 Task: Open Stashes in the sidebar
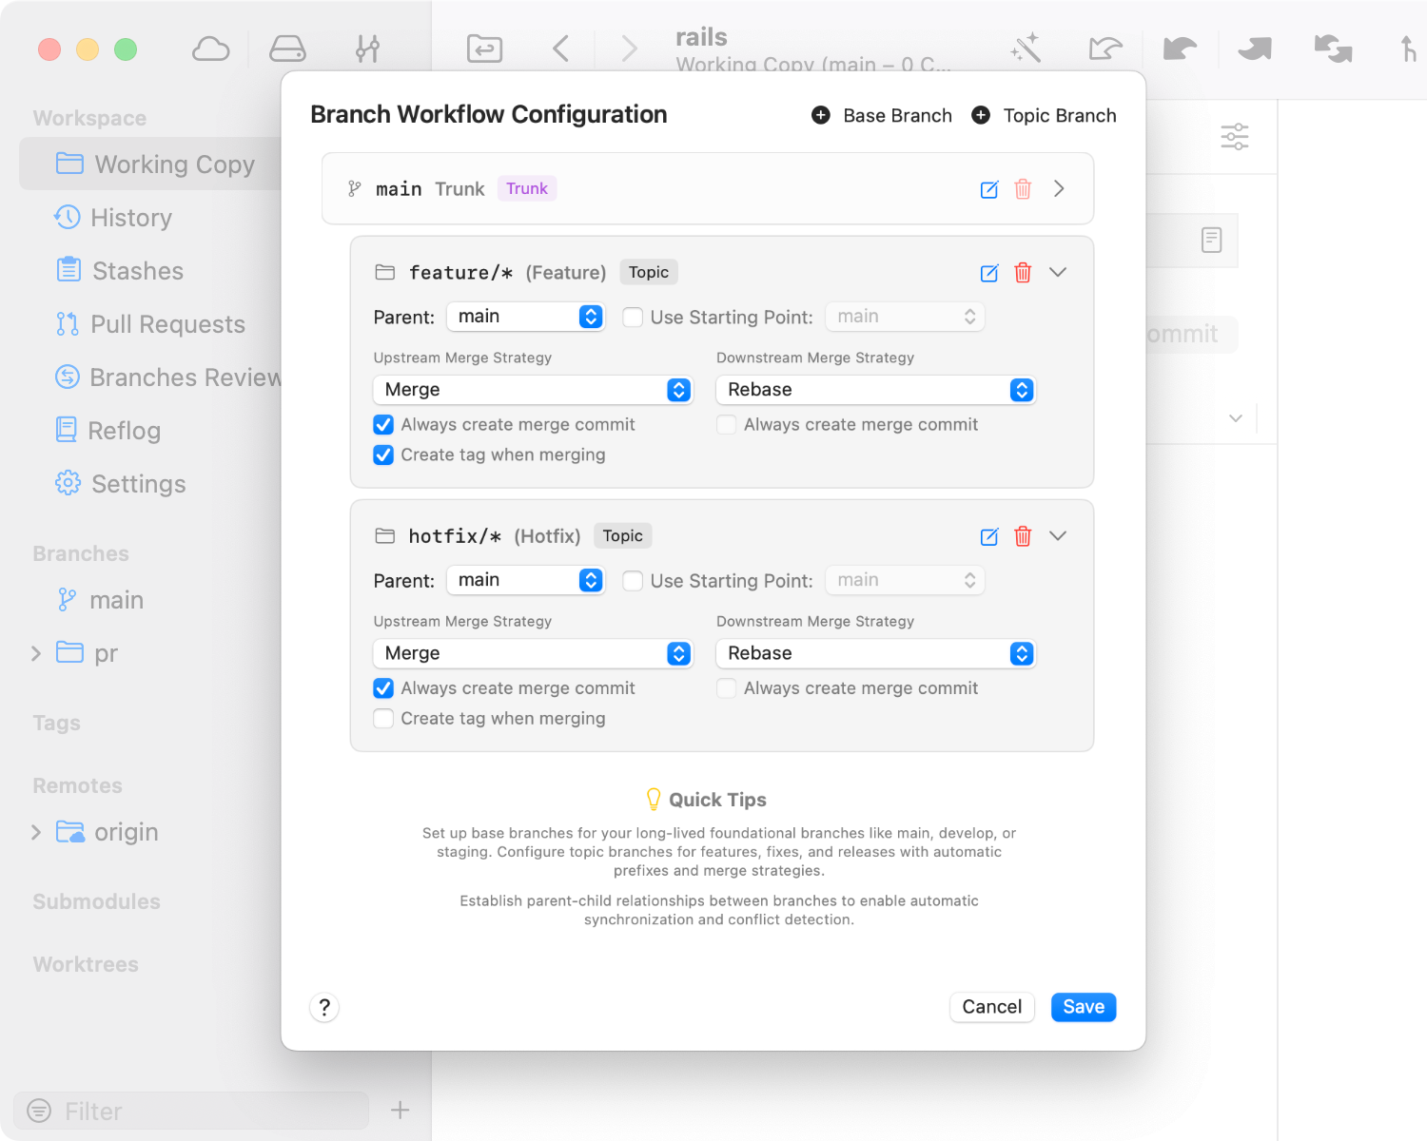[120, 271]
